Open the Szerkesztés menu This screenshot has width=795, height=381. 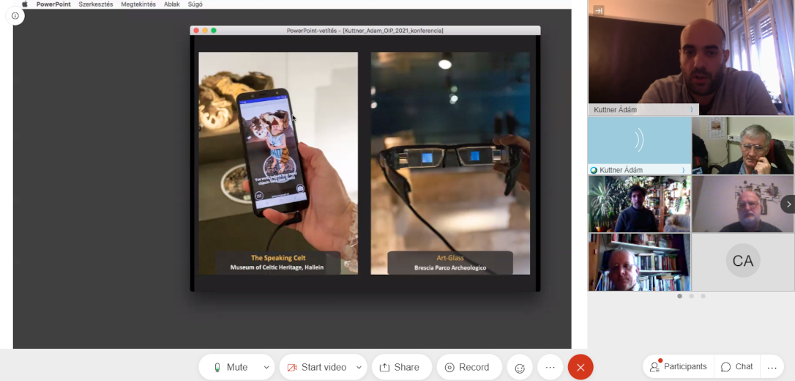[x=96, y=4]
